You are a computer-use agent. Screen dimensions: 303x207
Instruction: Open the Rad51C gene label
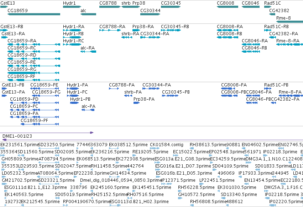[x=272, y=3]
